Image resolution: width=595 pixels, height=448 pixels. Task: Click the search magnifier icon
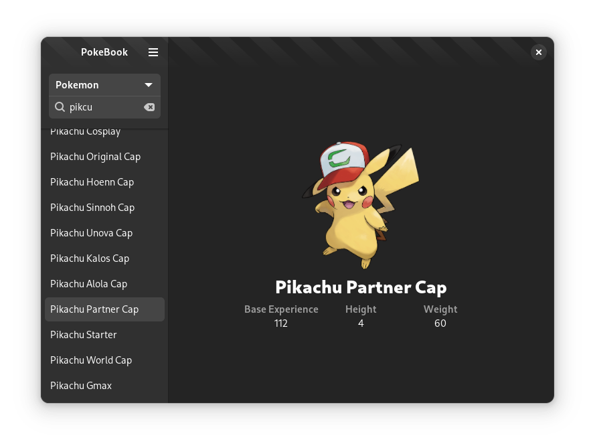pos(60,107)
